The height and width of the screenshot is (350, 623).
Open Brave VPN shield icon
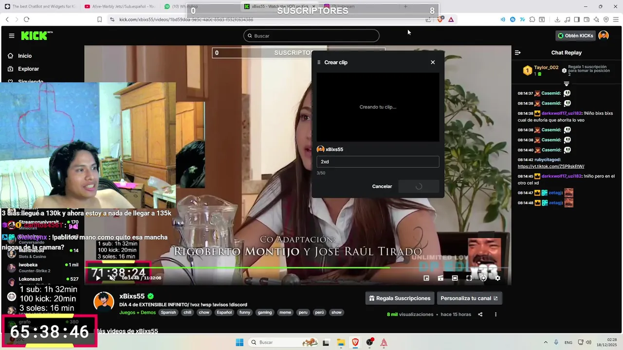point(606,19)
